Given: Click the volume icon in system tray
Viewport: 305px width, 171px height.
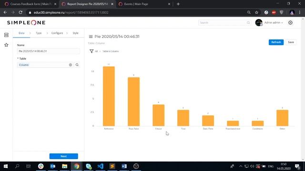Looking at the screenshot, I should pos(252,166).
